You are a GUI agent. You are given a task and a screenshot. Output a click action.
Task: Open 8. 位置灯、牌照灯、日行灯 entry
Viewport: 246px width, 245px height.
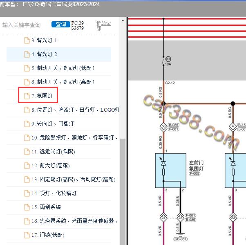tap(75, 110)
